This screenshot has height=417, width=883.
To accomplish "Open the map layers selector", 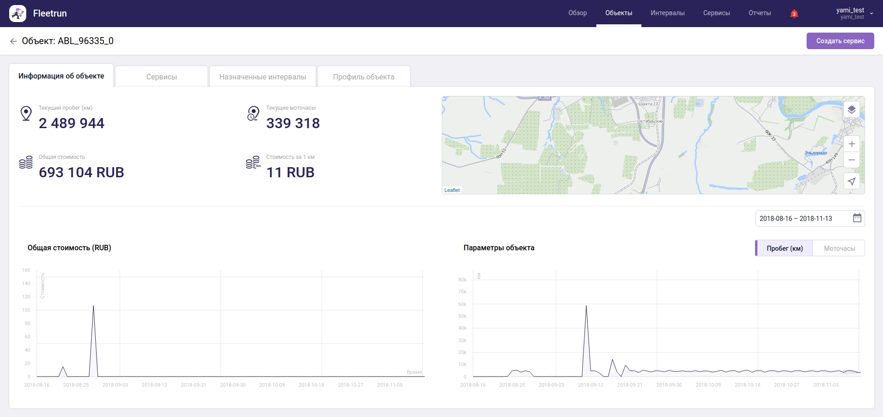I will tap(851, 110).
